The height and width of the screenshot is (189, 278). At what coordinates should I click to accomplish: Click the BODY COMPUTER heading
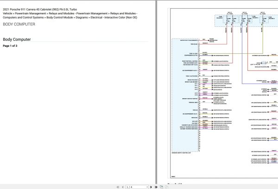(19, 24)
